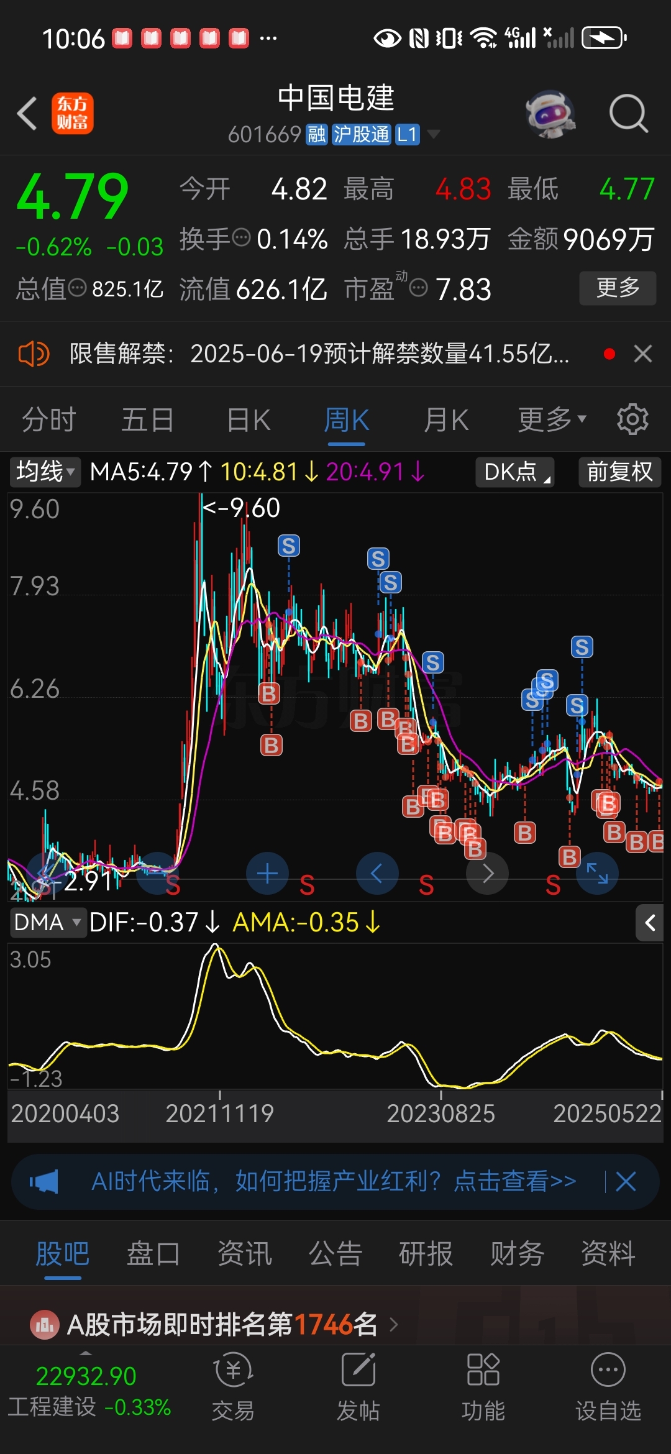The width and height of the screenshot is (671, 1454).
Task: Open the 资料 tab
Action: click(608, 1253)
